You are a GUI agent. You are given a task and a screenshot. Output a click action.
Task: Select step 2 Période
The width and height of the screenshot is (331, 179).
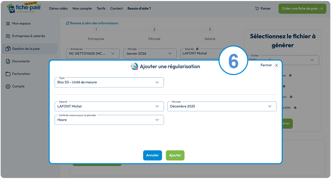(154, 30)
